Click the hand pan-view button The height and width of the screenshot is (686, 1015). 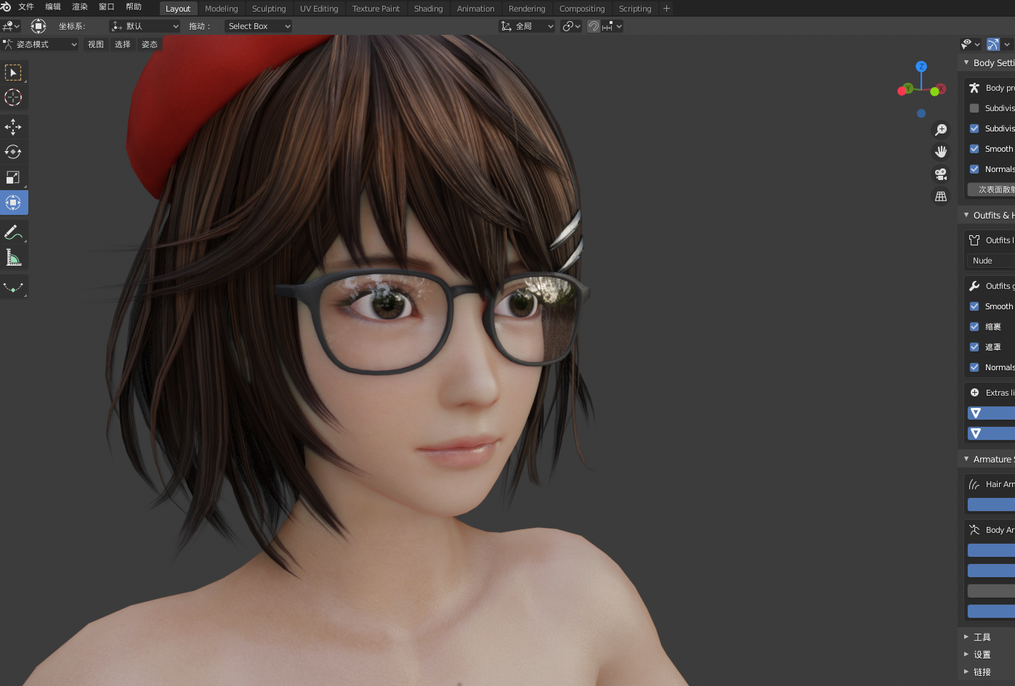pos(941,152)
